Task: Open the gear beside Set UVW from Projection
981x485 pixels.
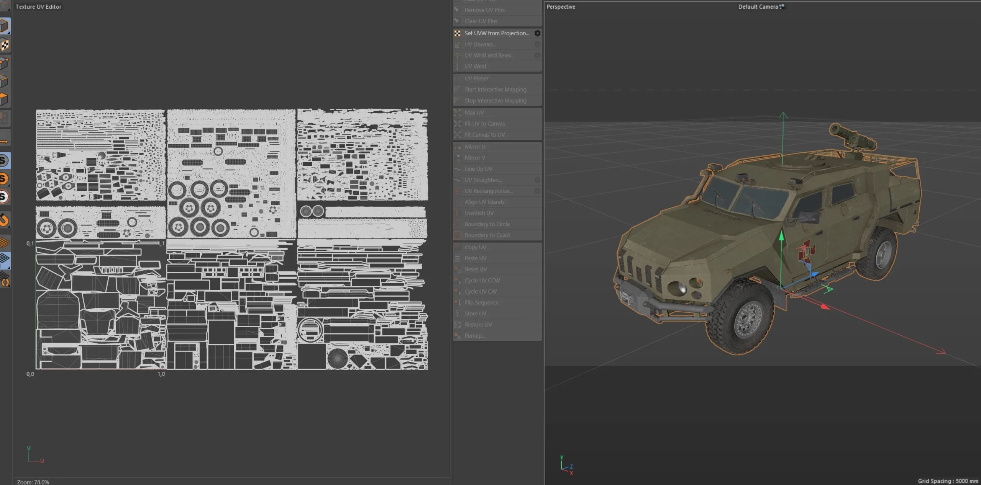Action: pos(538,33)
